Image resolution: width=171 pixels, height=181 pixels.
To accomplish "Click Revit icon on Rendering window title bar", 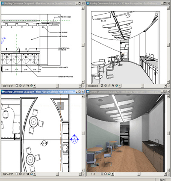I will (x=88, y=92).
